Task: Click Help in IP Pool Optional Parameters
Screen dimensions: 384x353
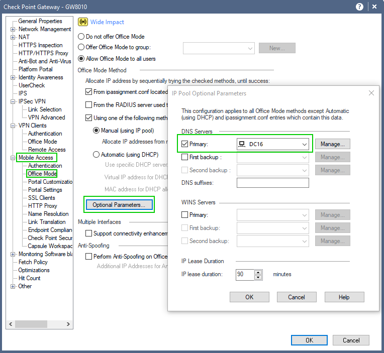Action: (344, 297)
